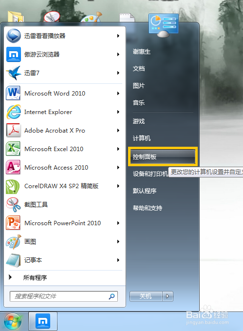Focus the 搜索程序和文件 search box

pyautogui.click(x=64, y=296)
